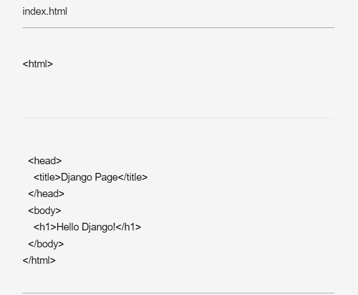
Task: Click the closing </title> tag
Action: coord(133,177)
